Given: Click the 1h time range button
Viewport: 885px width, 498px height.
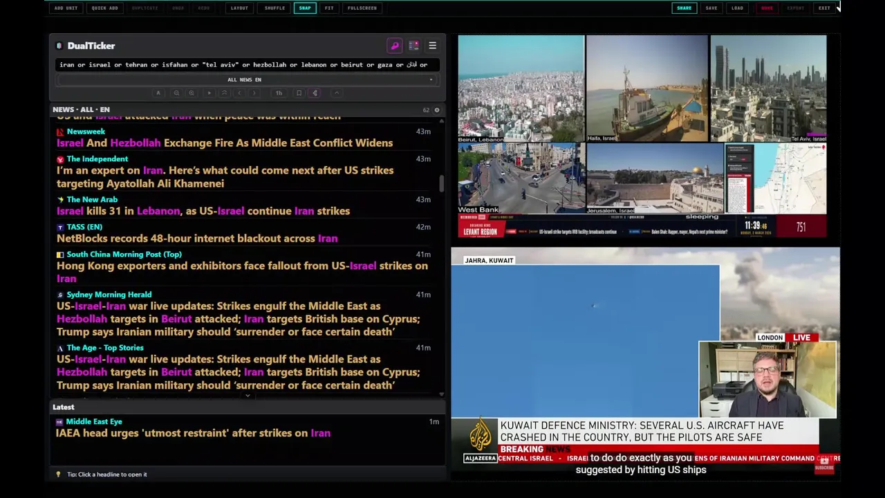Looking at the screenshot, I should (x=279, y=93).
